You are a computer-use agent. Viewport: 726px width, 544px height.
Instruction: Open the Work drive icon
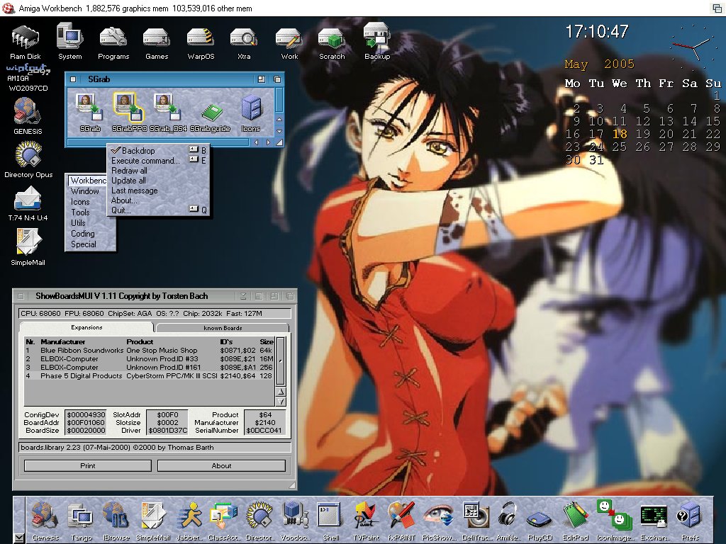289,42
